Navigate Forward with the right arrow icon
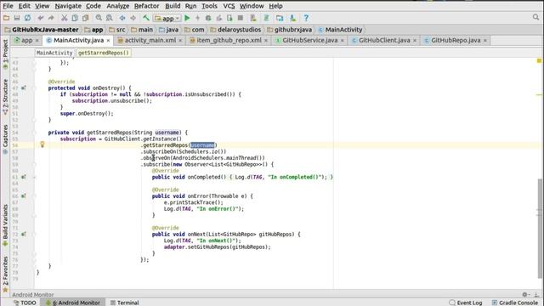This screenshot has width=544, height=306. [133, 18]
